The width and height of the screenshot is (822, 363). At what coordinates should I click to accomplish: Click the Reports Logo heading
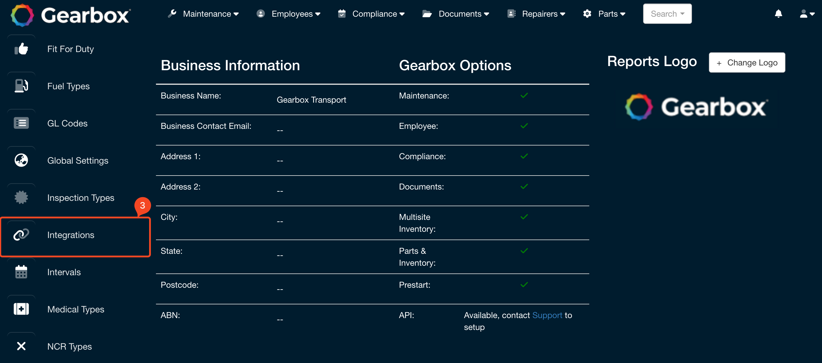tap(652, 61)
